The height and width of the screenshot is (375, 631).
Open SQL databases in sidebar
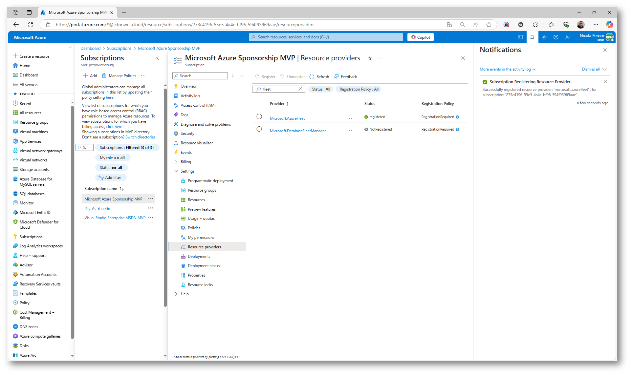click(x=32, y=194)
